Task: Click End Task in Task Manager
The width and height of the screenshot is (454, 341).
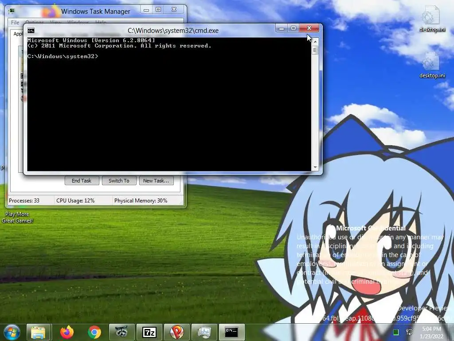Action: tap(82, 181)
